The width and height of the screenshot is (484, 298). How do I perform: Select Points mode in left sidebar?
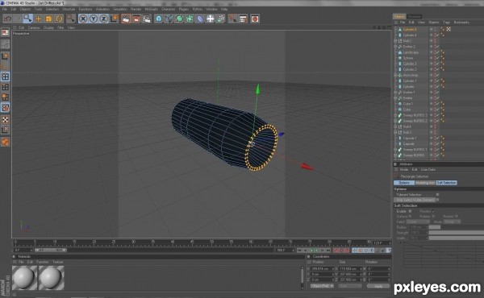[x=6, y=77]
